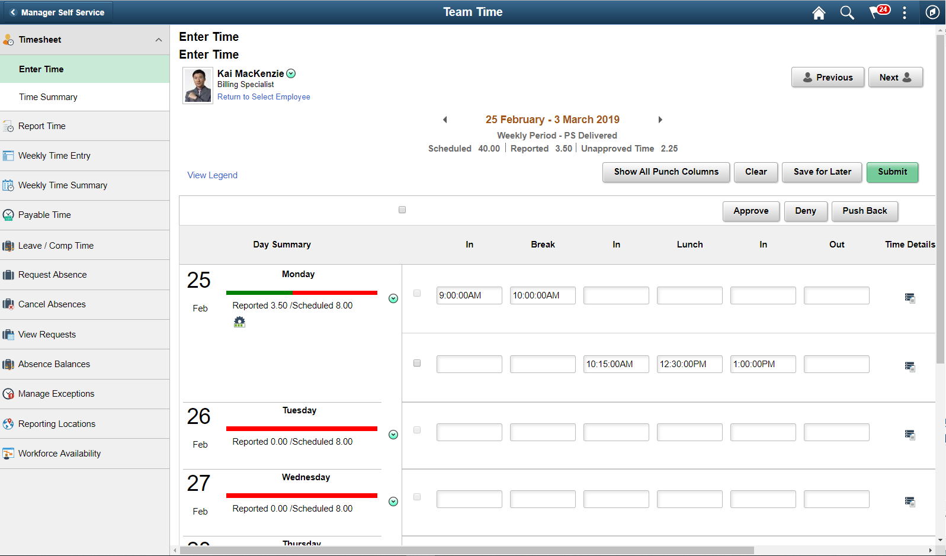Expand Wednesday day summary dropdown
This screenshot has width=946, height=556.
coord(393,502)
